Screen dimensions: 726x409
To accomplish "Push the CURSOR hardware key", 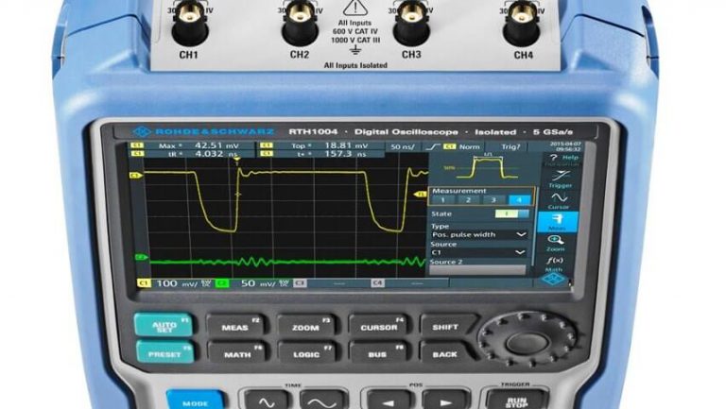I will pyautogui.click(x=378, y=327).
